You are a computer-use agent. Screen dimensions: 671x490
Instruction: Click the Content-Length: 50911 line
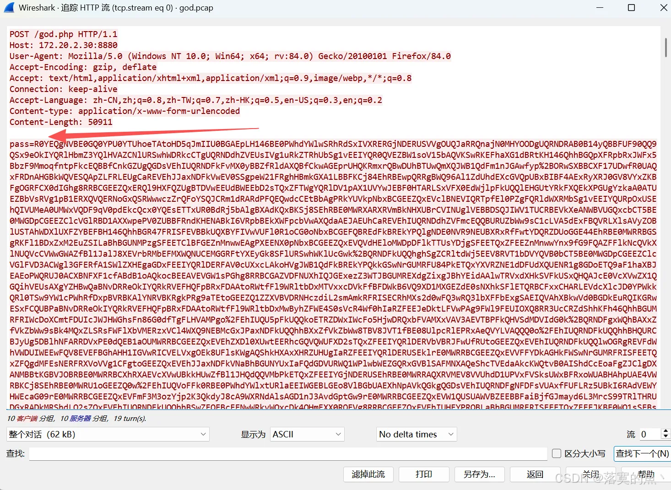[61, 122]
